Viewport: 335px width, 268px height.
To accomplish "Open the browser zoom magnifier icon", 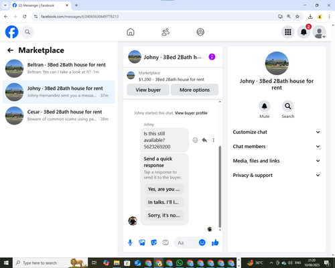I will pos(289,16).
